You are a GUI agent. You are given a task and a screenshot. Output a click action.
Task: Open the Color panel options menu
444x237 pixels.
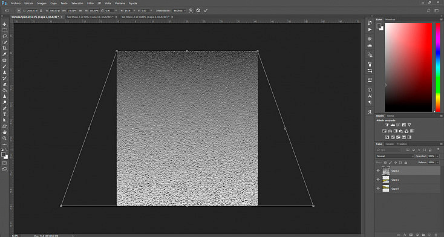coord(441,19)
